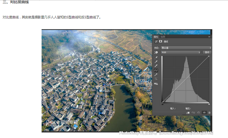
Task: Pick the white point eyedropper
Action: tap(156, 66)
